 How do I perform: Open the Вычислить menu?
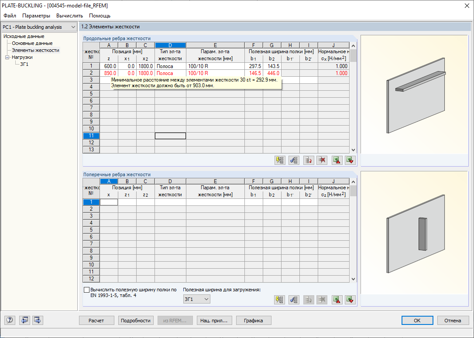click(x=69, y=15)
